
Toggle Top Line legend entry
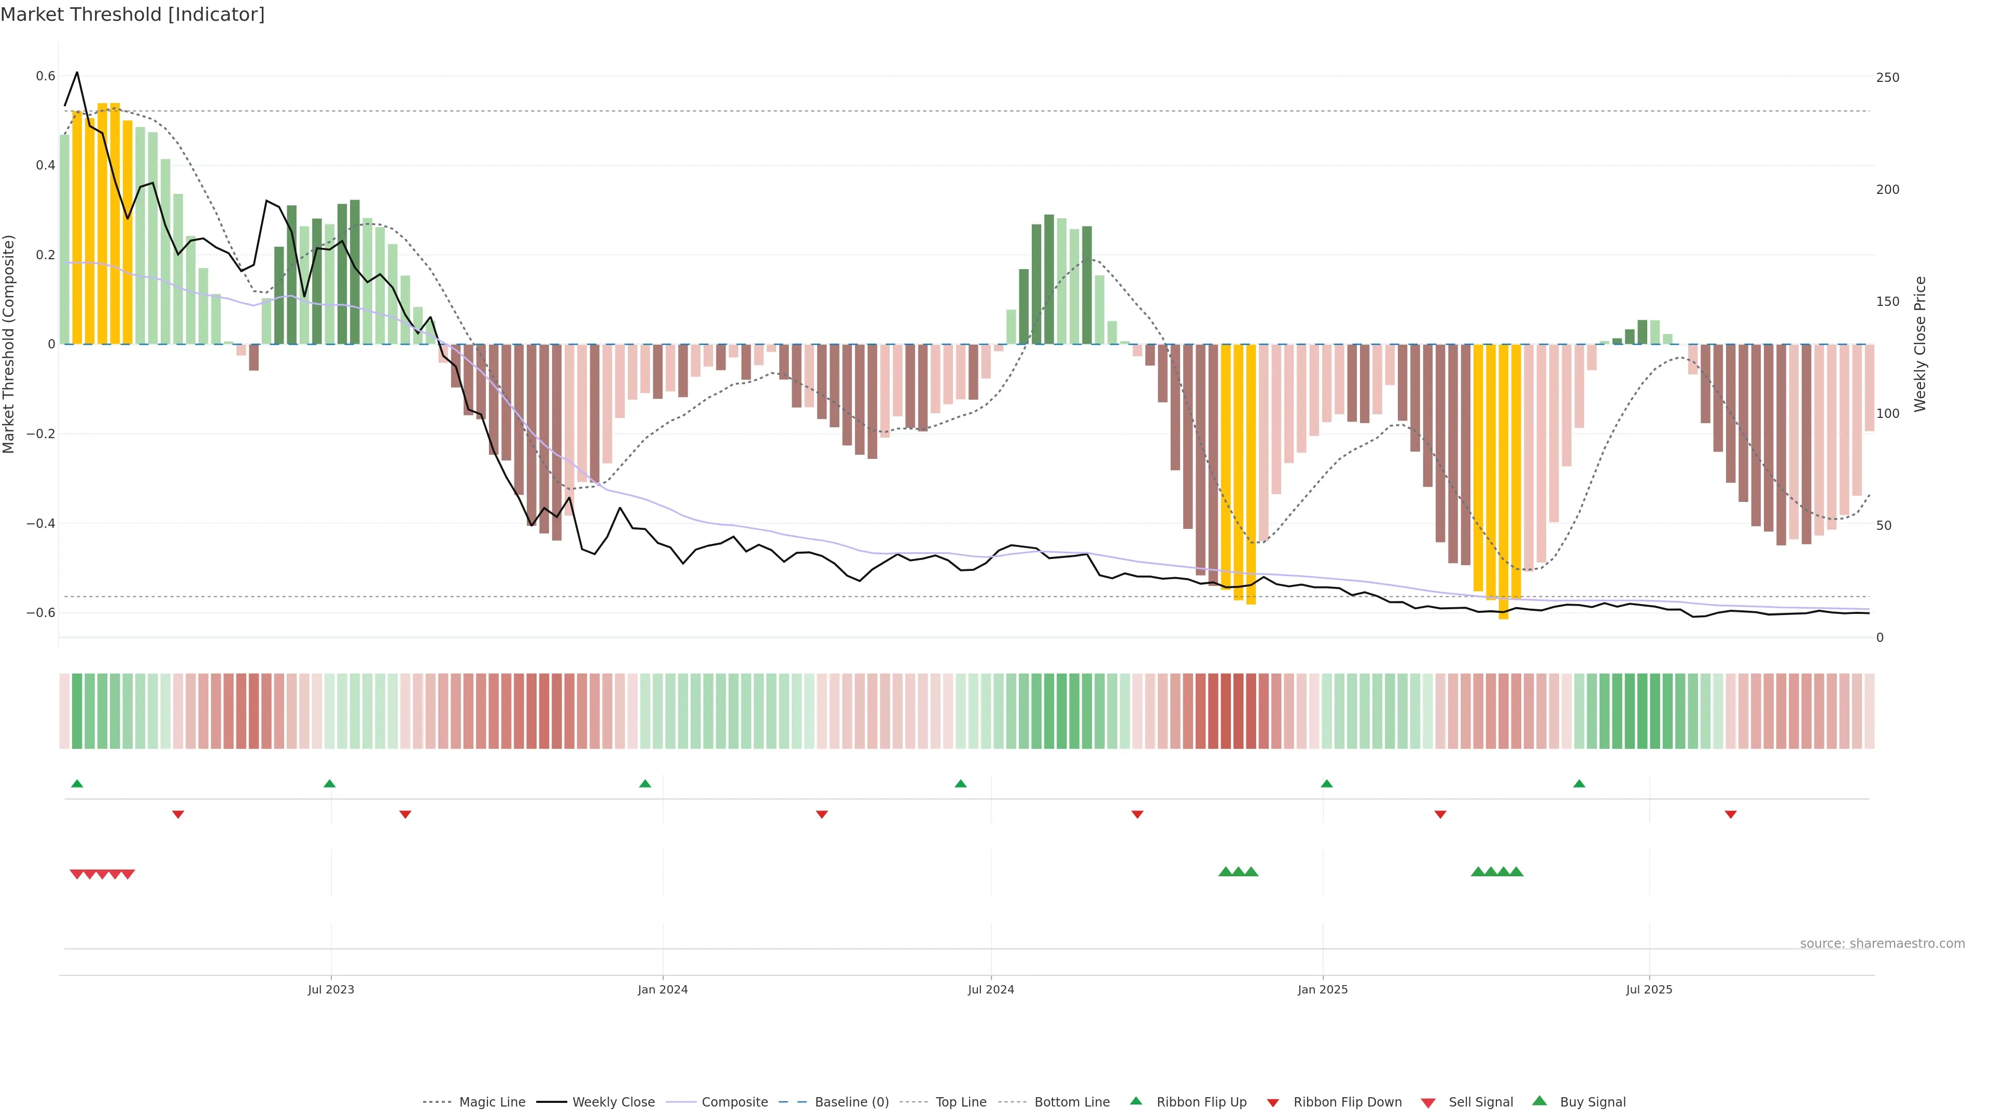pyautogui.click(x=961, y=1102)
